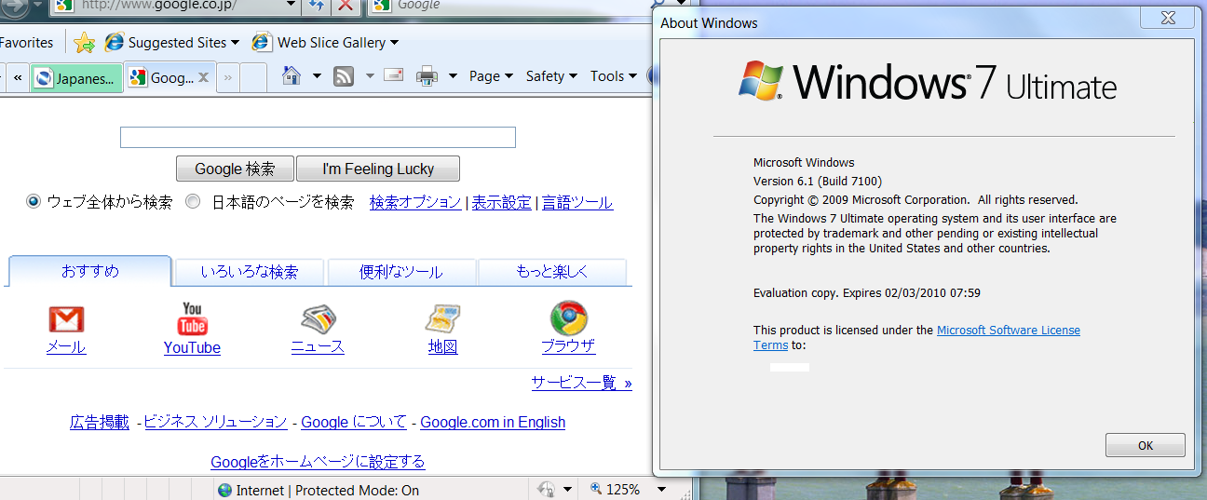Select the ウェブ全体から検索 radio button
This screenshot has width=1207, height=500.
click(x=34, y=201)
